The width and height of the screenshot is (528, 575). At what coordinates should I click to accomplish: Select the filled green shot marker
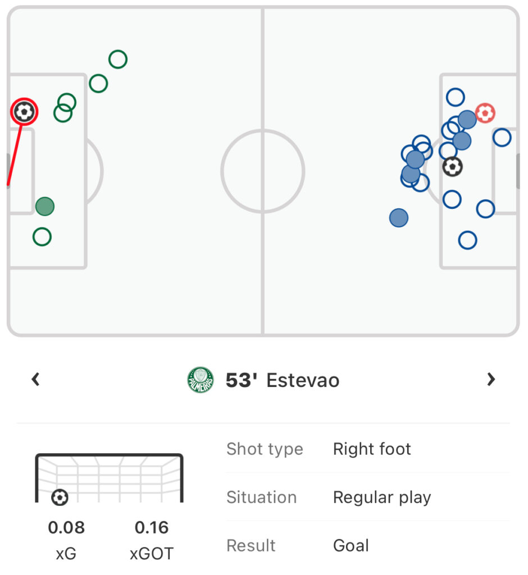coord(45,206)
